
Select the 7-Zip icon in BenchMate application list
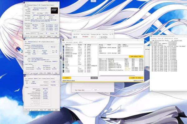click(x=64, y=46)
